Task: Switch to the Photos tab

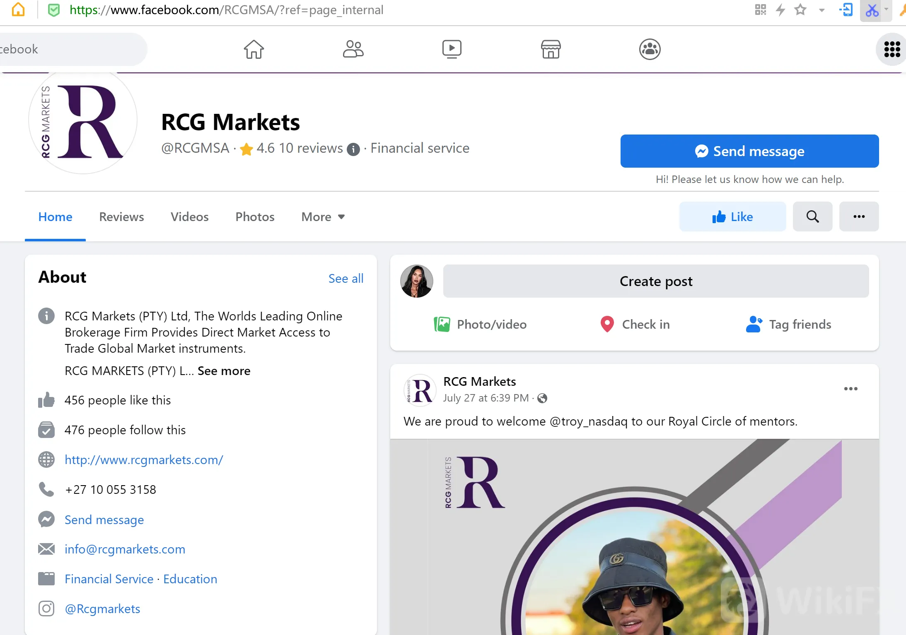Action: point(255,217)
